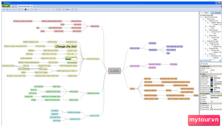
Task: Click the Back Color white swatch
Action: (x=212, y=76)
